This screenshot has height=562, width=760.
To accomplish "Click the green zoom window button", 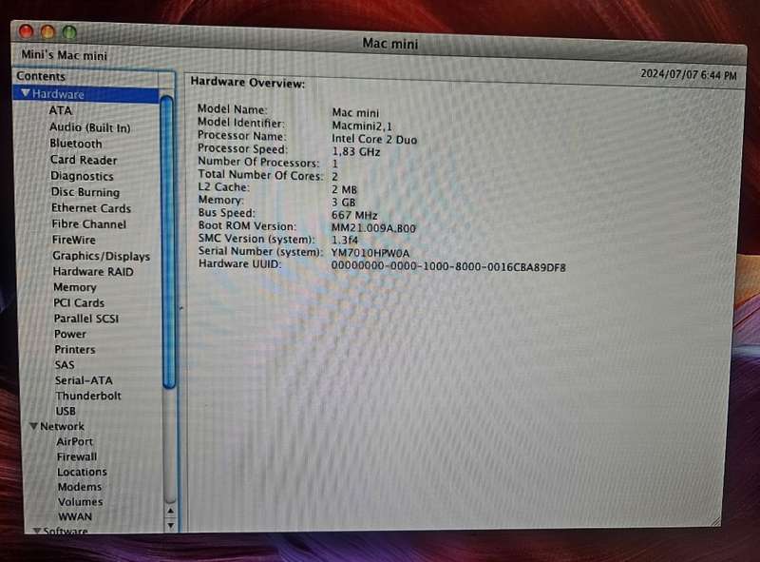I will [69, 32].
